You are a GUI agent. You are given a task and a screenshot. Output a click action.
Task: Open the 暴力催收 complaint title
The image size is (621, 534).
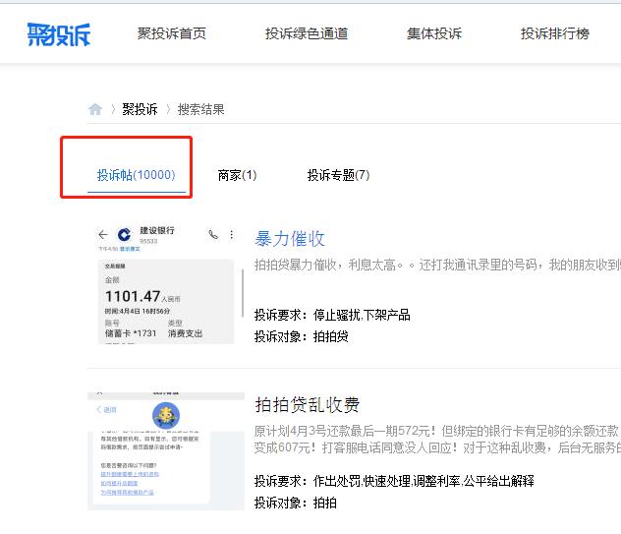click(x=290, y=239)
